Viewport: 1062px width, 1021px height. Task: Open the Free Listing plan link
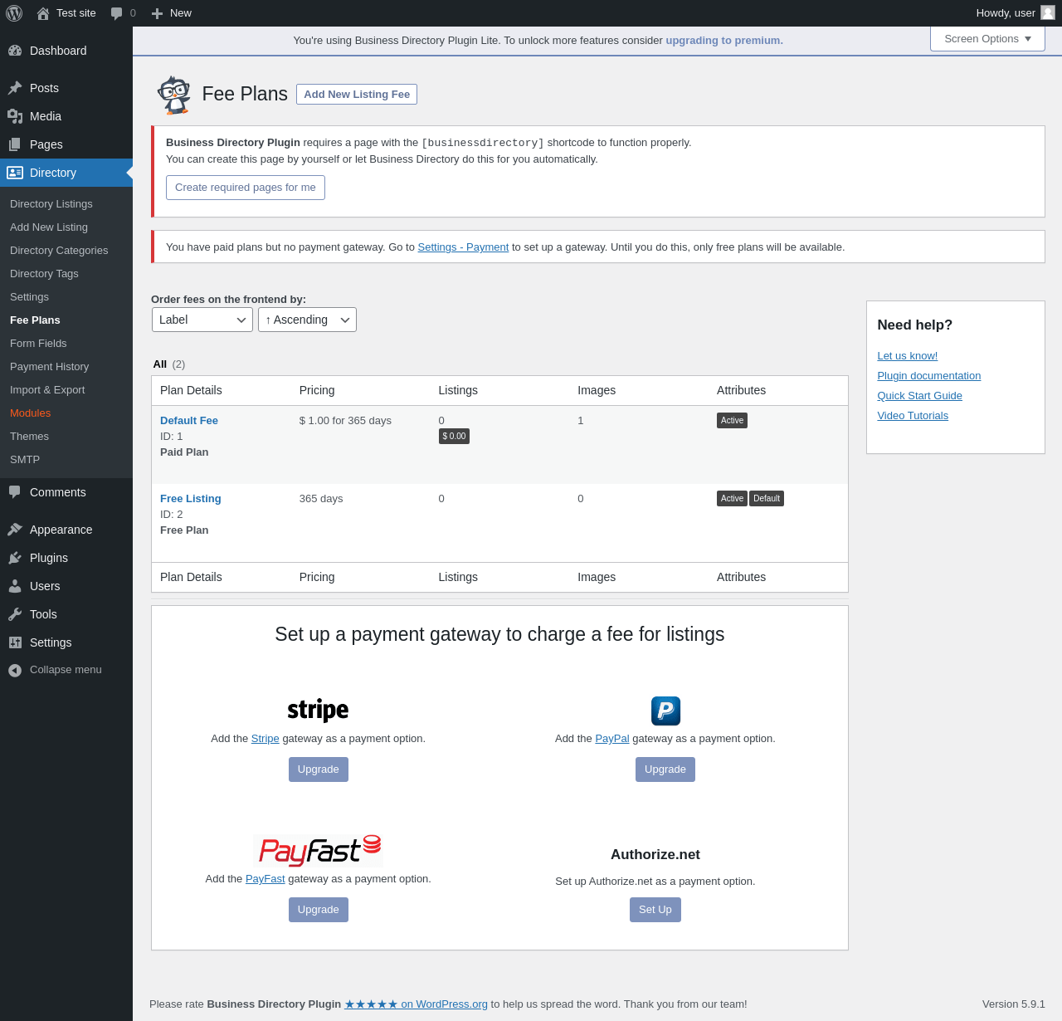(191, 499)
